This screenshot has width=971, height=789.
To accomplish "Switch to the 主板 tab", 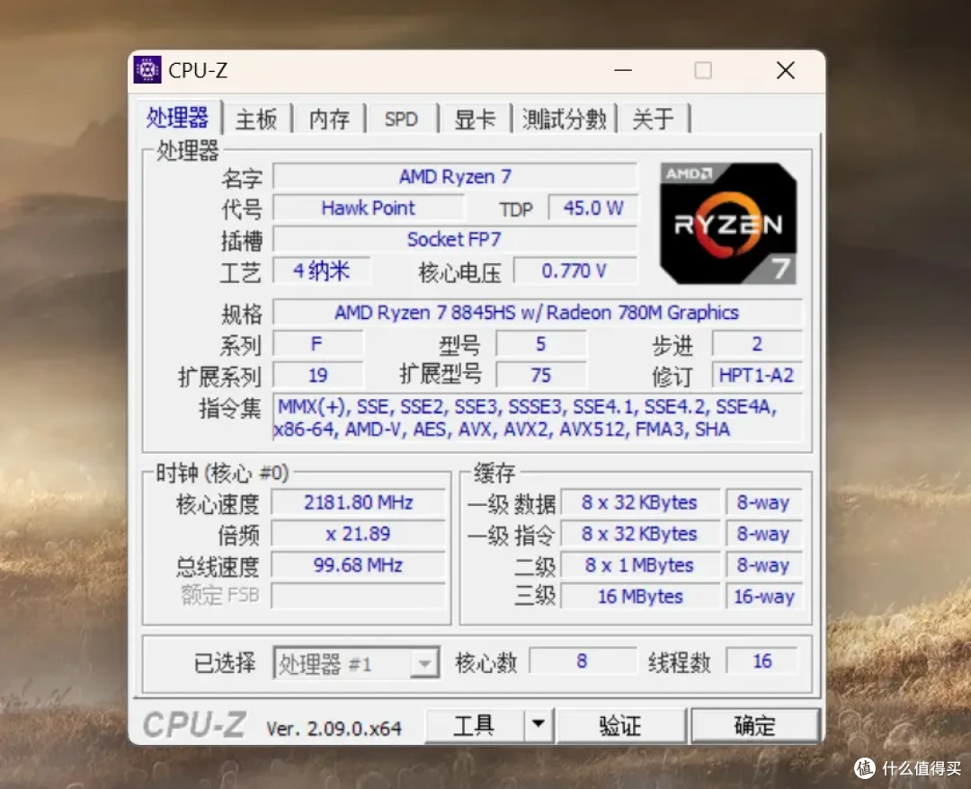I will click(x=255, y=119).
